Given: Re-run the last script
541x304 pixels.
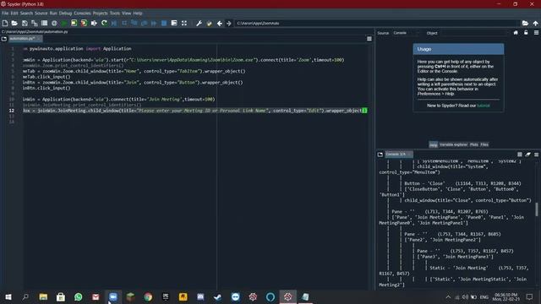Looking at the screenshot, I should click(x=104, y=23).
